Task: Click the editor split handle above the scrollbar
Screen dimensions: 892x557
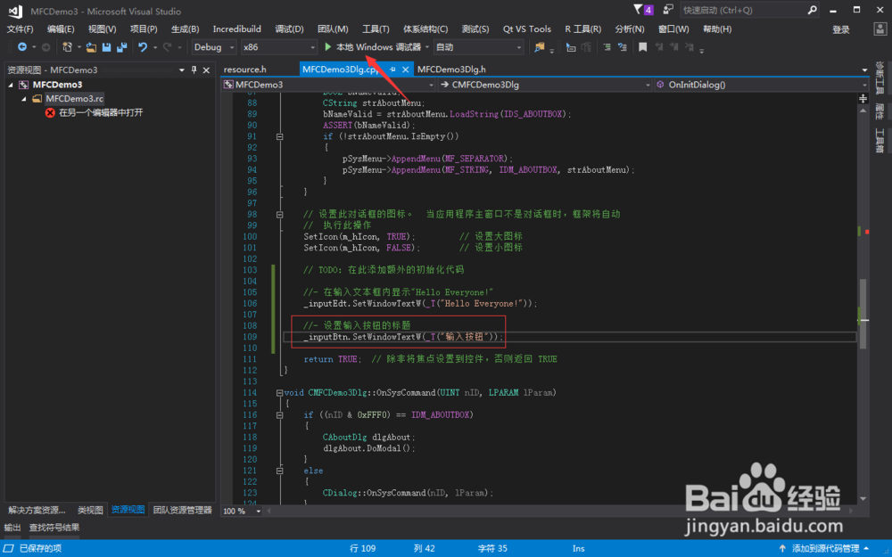Action: (x=863, y=98)
